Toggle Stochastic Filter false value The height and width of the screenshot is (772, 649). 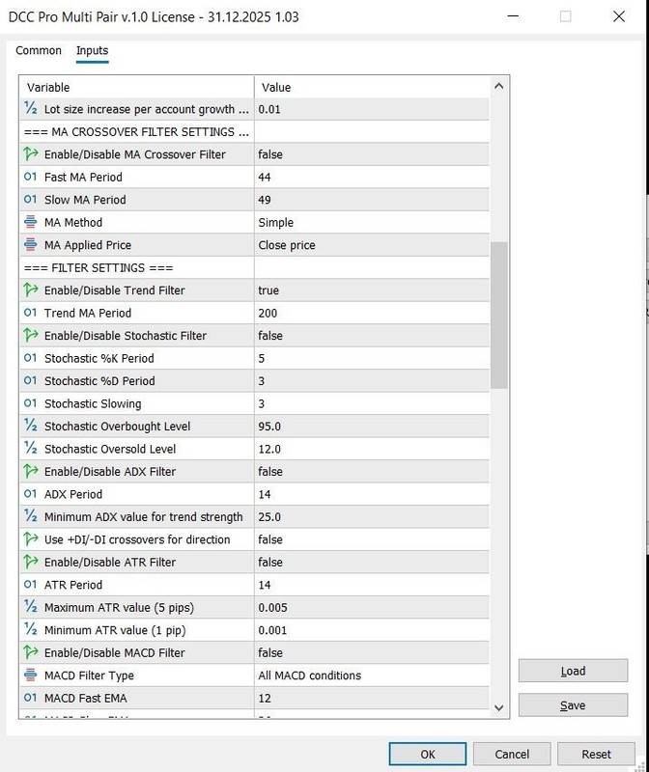pos(372,335)
